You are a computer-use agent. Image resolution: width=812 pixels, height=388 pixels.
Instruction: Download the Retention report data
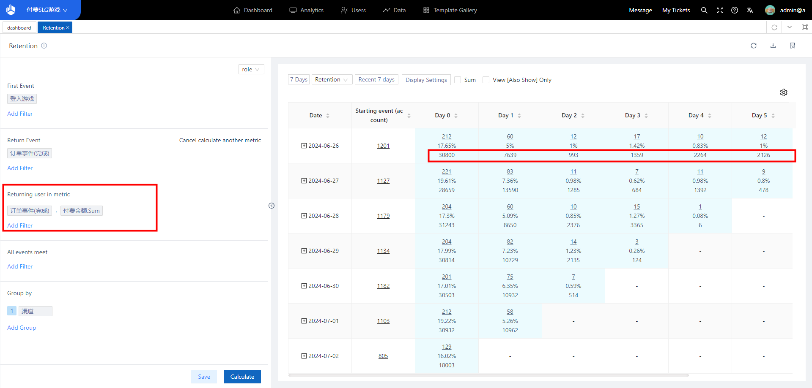click(773, 46)
